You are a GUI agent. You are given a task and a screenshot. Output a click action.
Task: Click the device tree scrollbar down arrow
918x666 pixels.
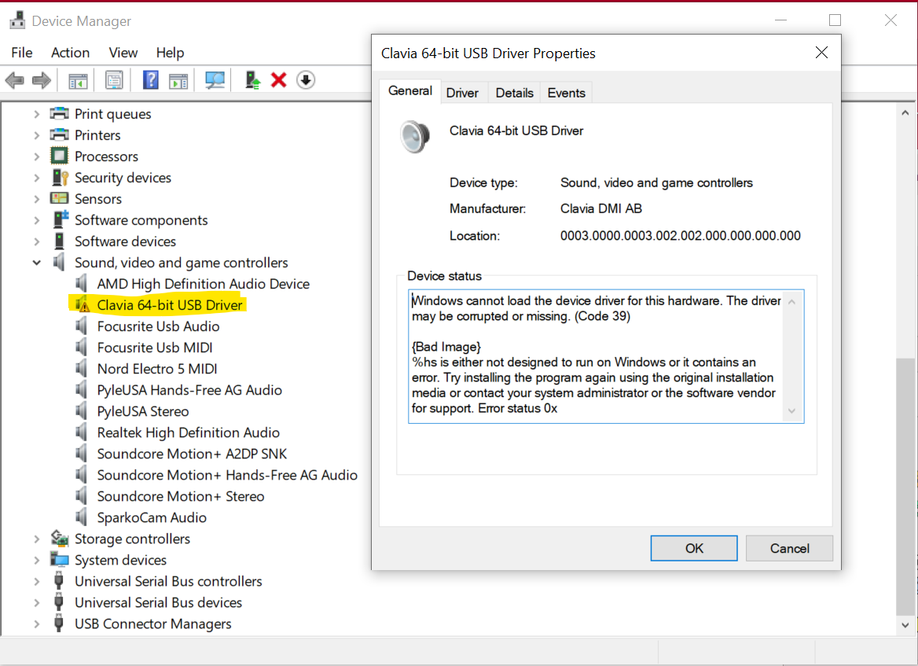(905, 625)
